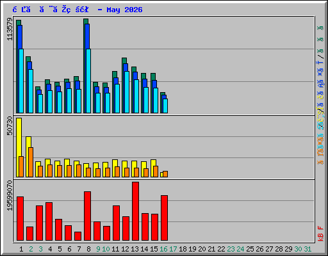The image size is (328, 256).
Task: Click day 23 label on the axis
Action: 231,249
